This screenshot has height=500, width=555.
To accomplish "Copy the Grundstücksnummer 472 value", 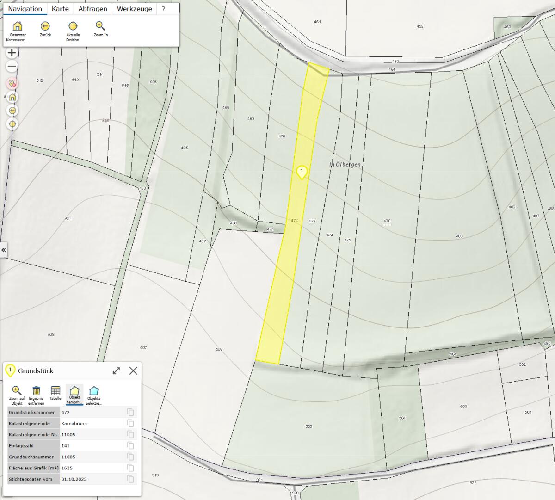I will [x=131, y=412].
